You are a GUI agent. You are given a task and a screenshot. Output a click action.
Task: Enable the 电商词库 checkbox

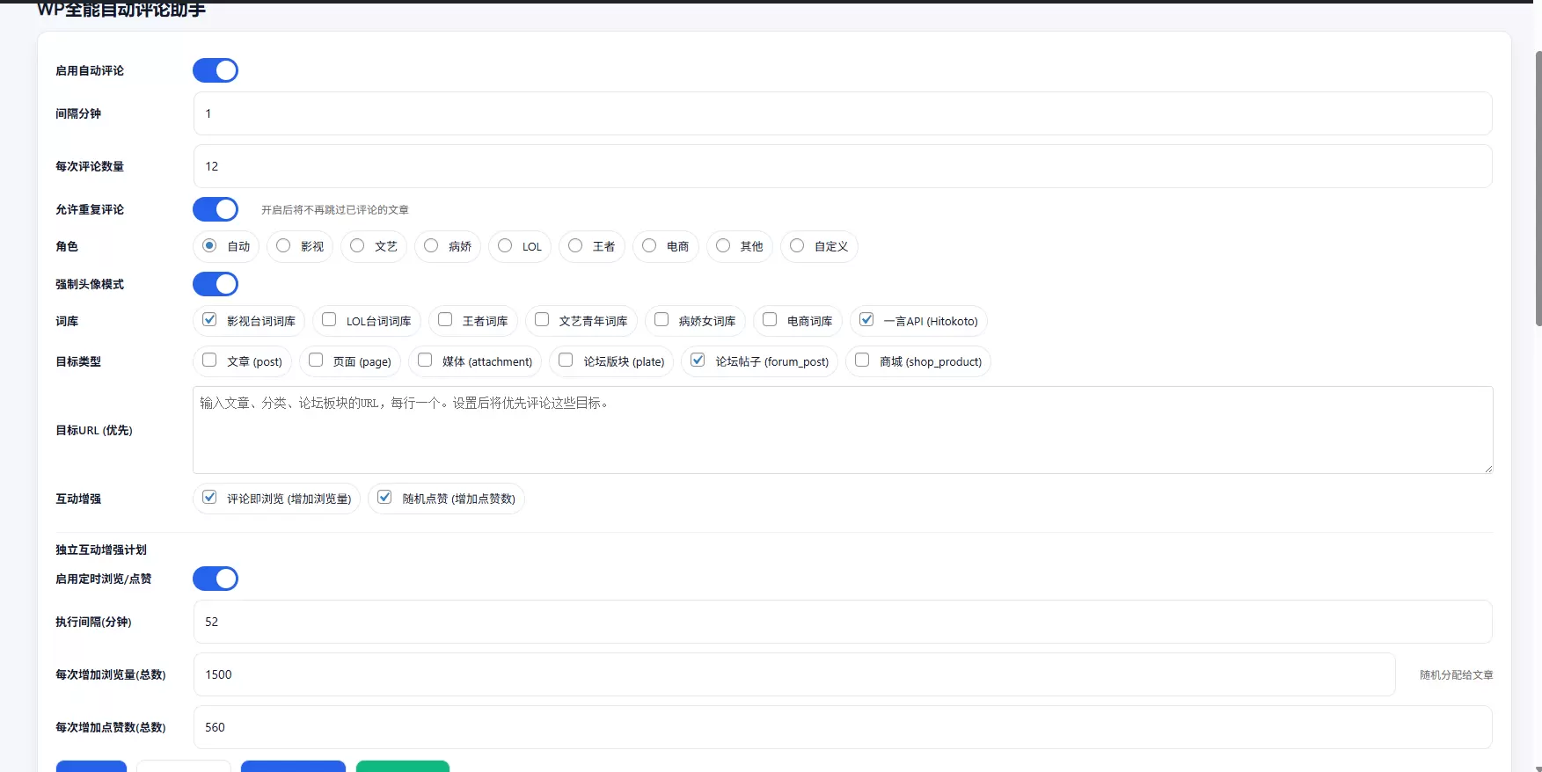pos(770,320)
